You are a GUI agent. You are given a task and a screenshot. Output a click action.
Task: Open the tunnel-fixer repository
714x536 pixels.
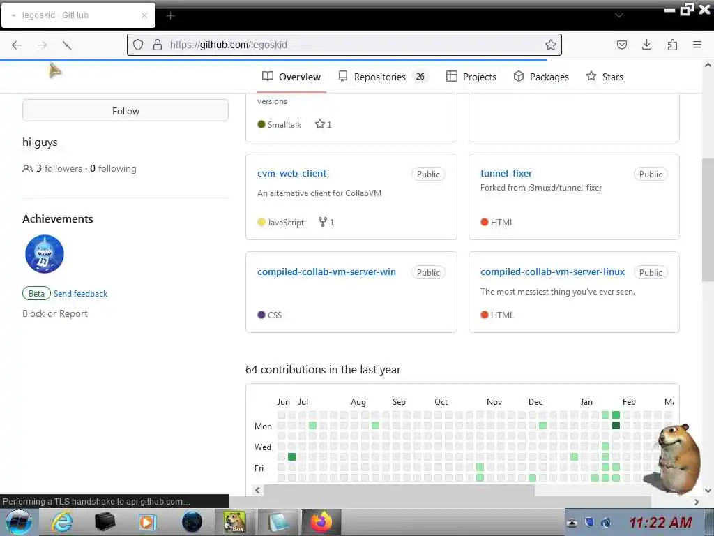coord(506,173)
